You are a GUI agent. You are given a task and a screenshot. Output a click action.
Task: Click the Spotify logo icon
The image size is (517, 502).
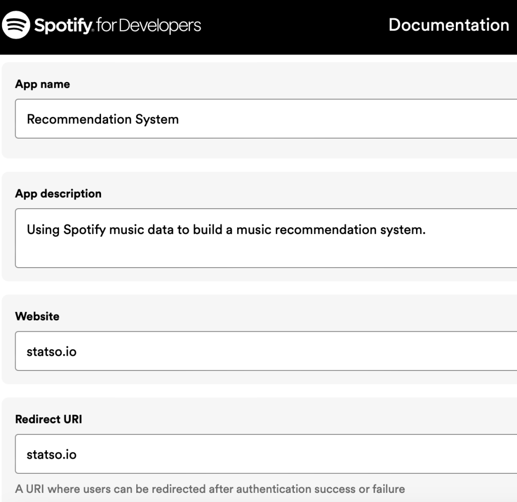tap(16, 25)
